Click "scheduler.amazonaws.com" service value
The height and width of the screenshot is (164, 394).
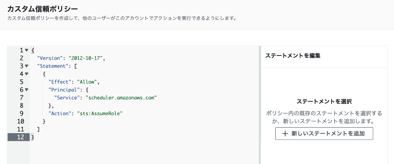pos(121,98)
